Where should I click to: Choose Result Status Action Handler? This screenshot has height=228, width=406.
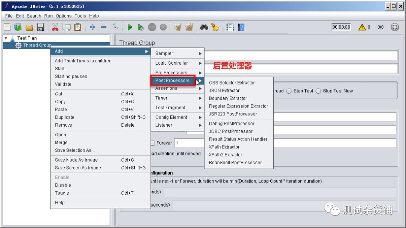239,139
